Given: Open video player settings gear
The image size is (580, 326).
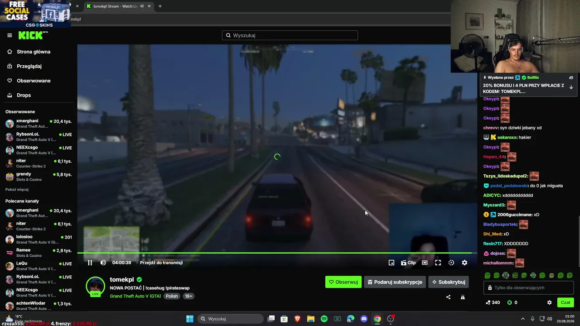Looking at the screenshot, I should (x=464, y=263).
